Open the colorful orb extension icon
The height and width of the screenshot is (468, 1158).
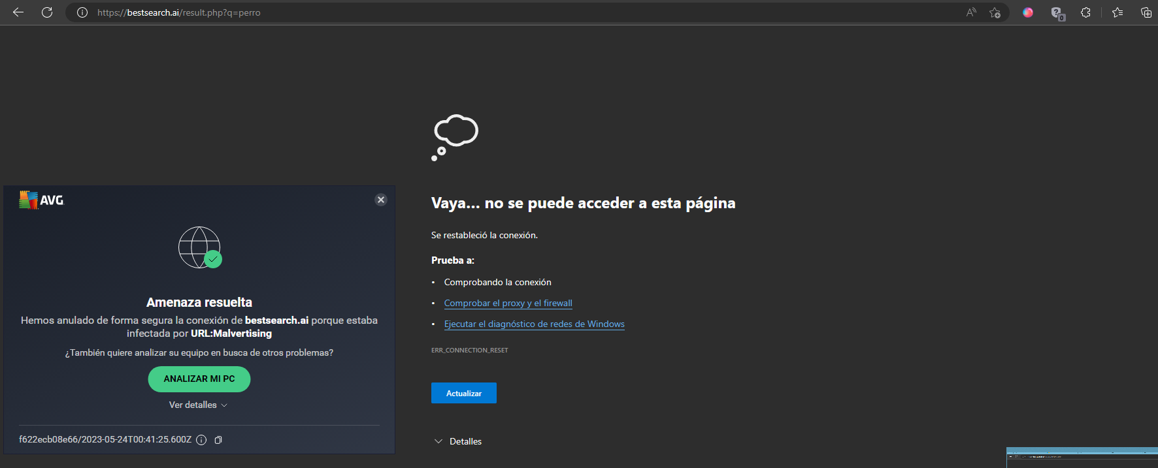pos(1028,12)
